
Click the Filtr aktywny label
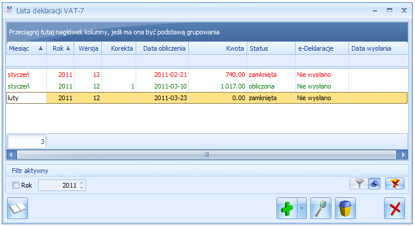tap(30, 171)
